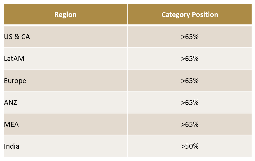Image resolution: width=255 pixels, height=161 pixels.
Task: Select the US & CA region cell
Action: [17, 37]
